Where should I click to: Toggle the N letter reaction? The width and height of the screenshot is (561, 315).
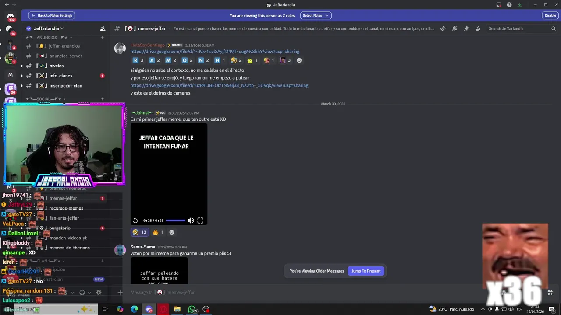point(203,60)
